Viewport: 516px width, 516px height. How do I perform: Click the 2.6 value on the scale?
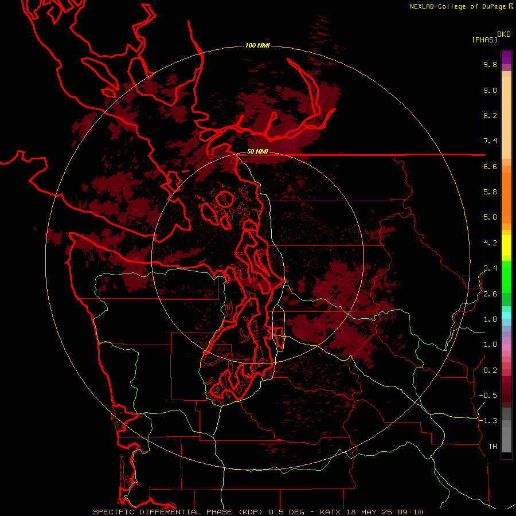coord(490,294)
